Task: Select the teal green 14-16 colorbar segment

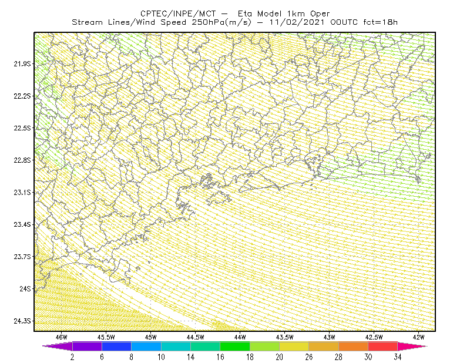Action: click(205, 346)
